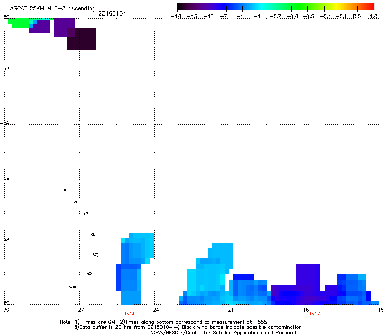Click the longitude axis label '-27'

tap(79, 310)
